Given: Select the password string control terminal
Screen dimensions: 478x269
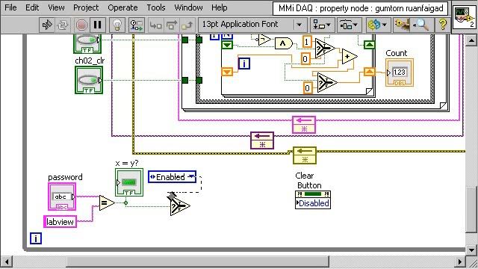Looking at the screenshot, I should (x=62, y=197).
